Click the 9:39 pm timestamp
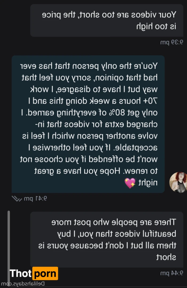Screen dimensions: 187x288 tap(172, 43)
